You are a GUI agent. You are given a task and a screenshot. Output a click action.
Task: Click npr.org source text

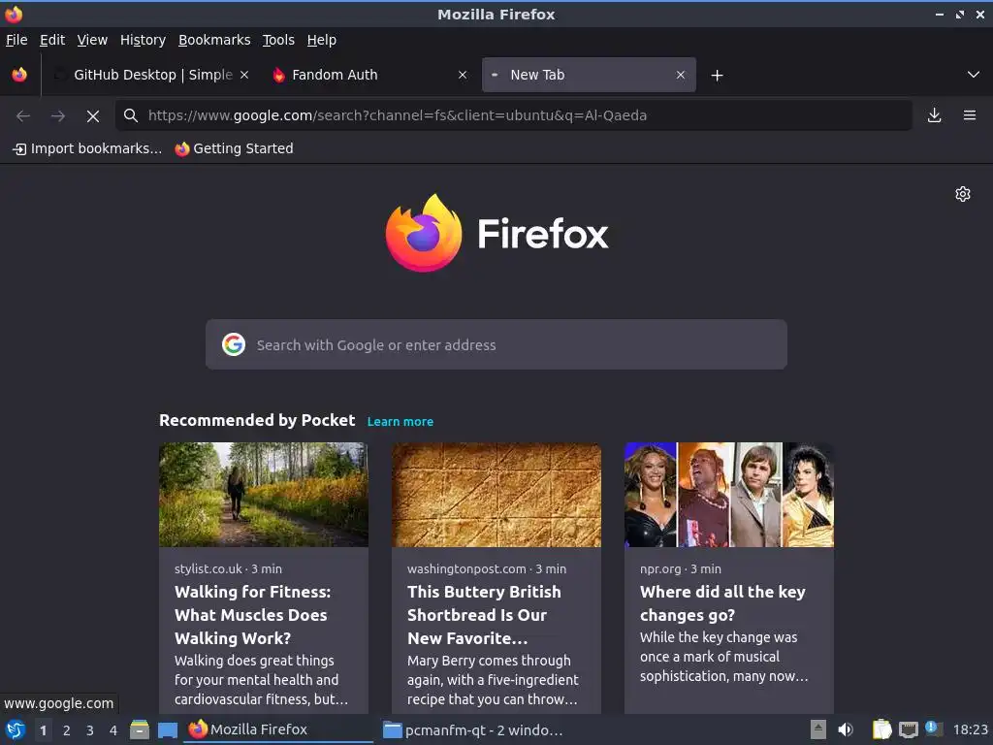660,568
